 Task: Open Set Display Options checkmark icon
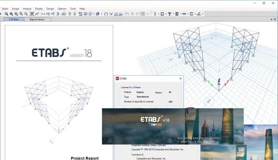point(86,14)
